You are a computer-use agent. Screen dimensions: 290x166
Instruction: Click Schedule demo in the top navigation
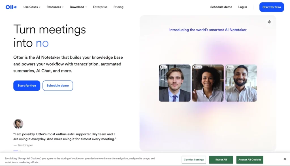221,7
